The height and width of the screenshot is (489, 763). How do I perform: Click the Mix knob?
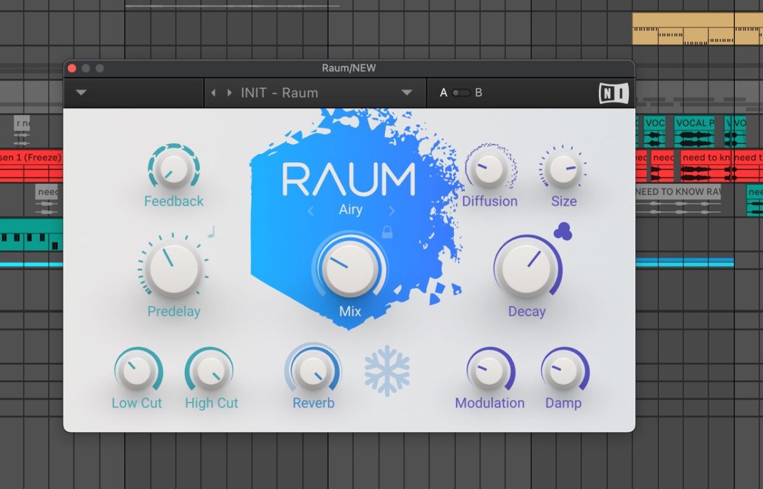tap(350, 268)
